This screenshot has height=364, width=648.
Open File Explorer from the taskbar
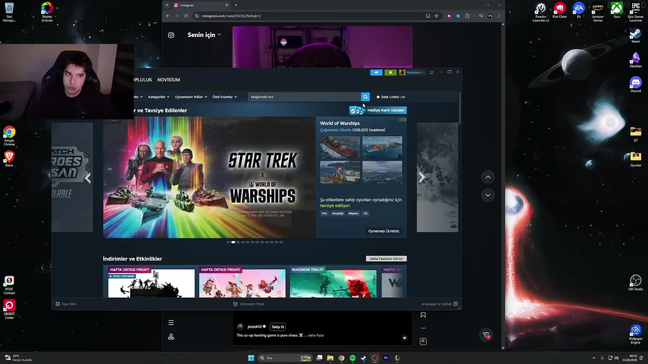click(x=330, y=358)
